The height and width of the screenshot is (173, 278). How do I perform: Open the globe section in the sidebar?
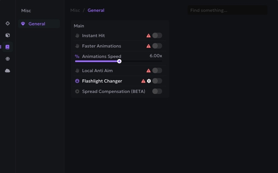[8, 59]
